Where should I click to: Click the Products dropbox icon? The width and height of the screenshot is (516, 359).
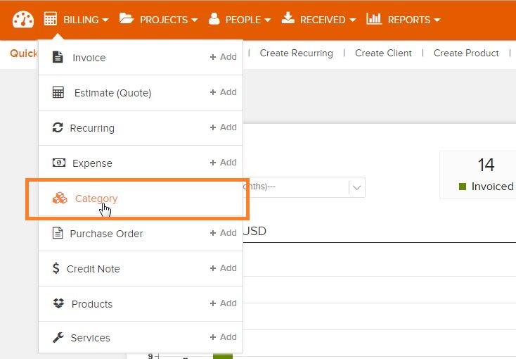(58, 304)
